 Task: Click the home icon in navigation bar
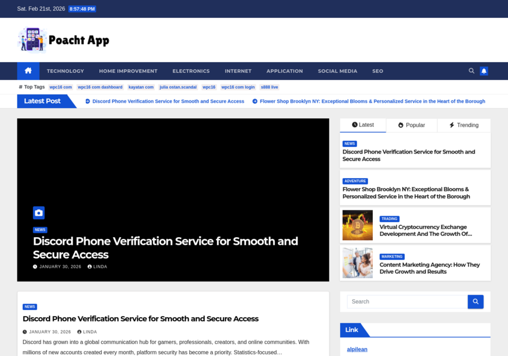coord(28,71)
